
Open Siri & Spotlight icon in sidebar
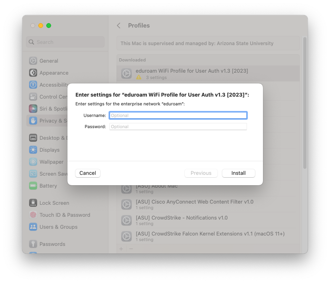tap(33, 109)
